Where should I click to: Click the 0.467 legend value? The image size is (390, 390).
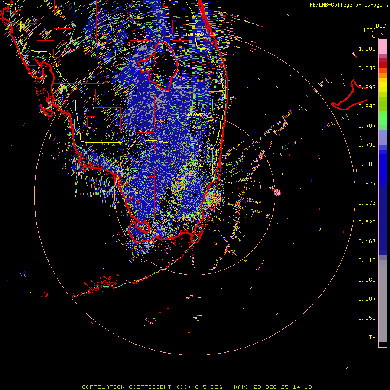click(367, 241)
